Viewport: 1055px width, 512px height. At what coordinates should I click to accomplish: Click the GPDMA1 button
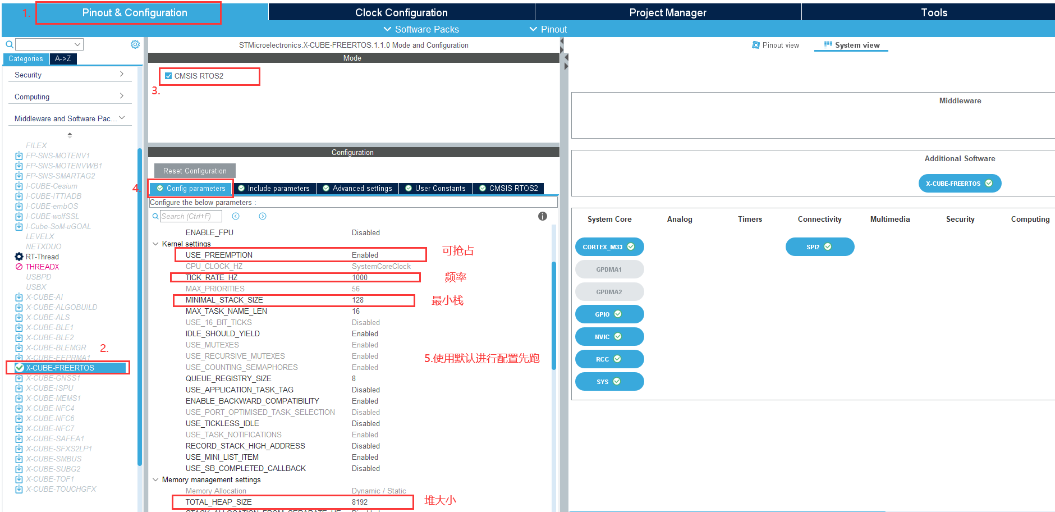609,269
